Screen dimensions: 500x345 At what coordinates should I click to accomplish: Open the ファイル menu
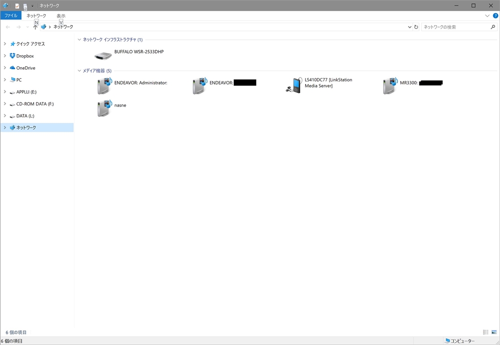pos(11,16)
